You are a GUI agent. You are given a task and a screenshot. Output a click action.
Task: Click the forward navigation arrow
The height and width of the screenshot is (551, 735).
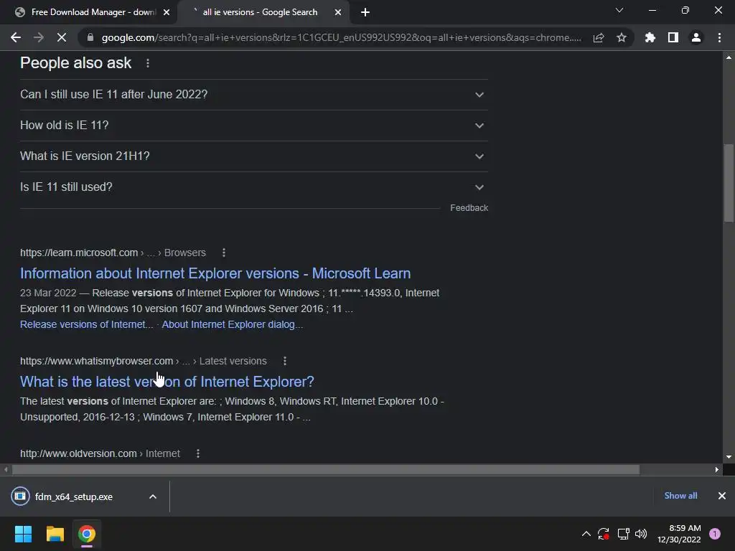[39, 37]
